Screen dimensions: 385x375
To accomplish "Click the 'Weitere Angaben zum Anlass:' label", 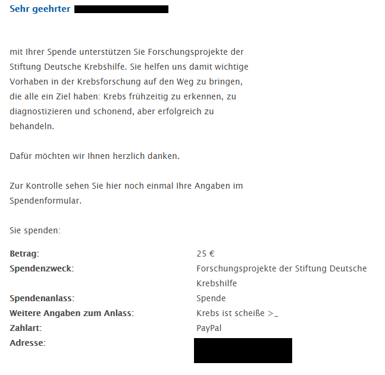I will point(71,313).
